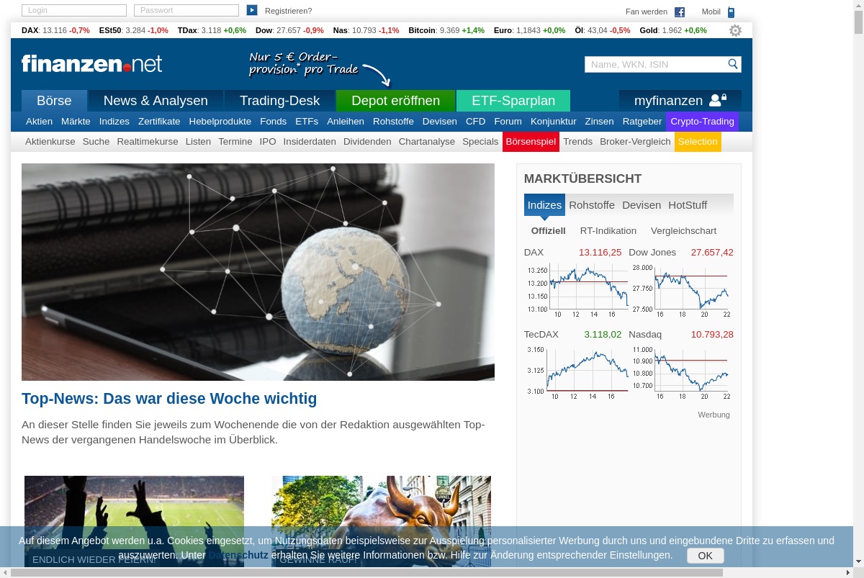
Task: Switch to HotStuff tab in Marktübersicht
Action: coord(688,205)
